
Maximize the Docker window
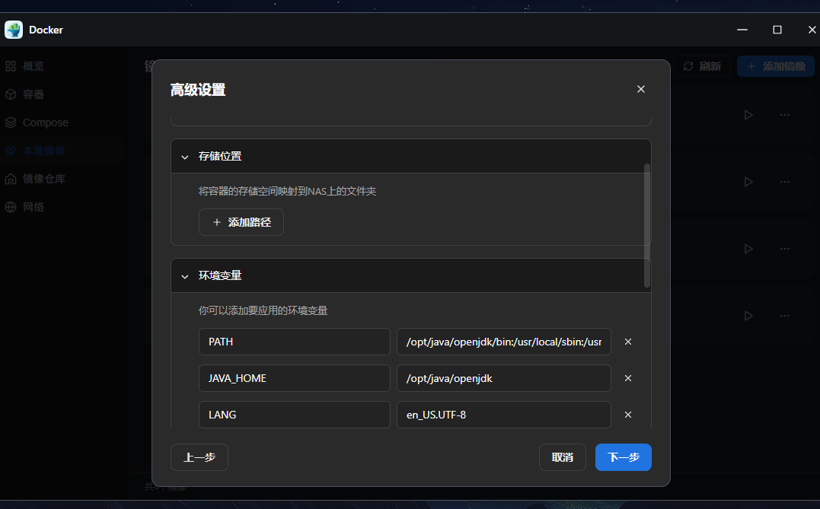(777, 30)
